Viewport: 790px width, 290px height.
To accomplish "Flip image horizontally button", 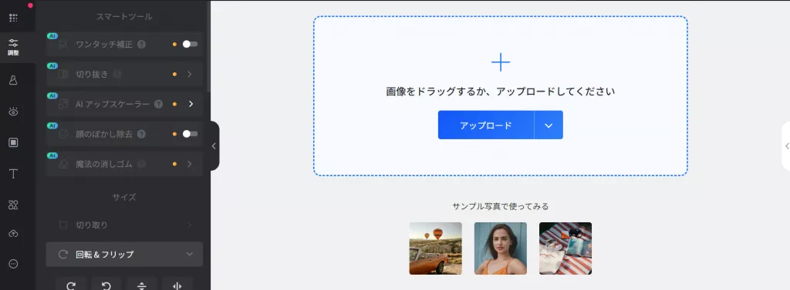I will (177, 285).
